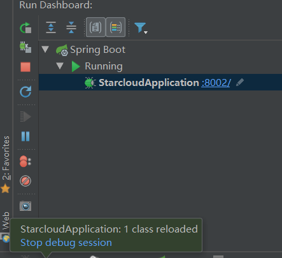Click the blue reload/refresh arrow icon
Viewport: 282px width, 258px height.
coord(25,92)
